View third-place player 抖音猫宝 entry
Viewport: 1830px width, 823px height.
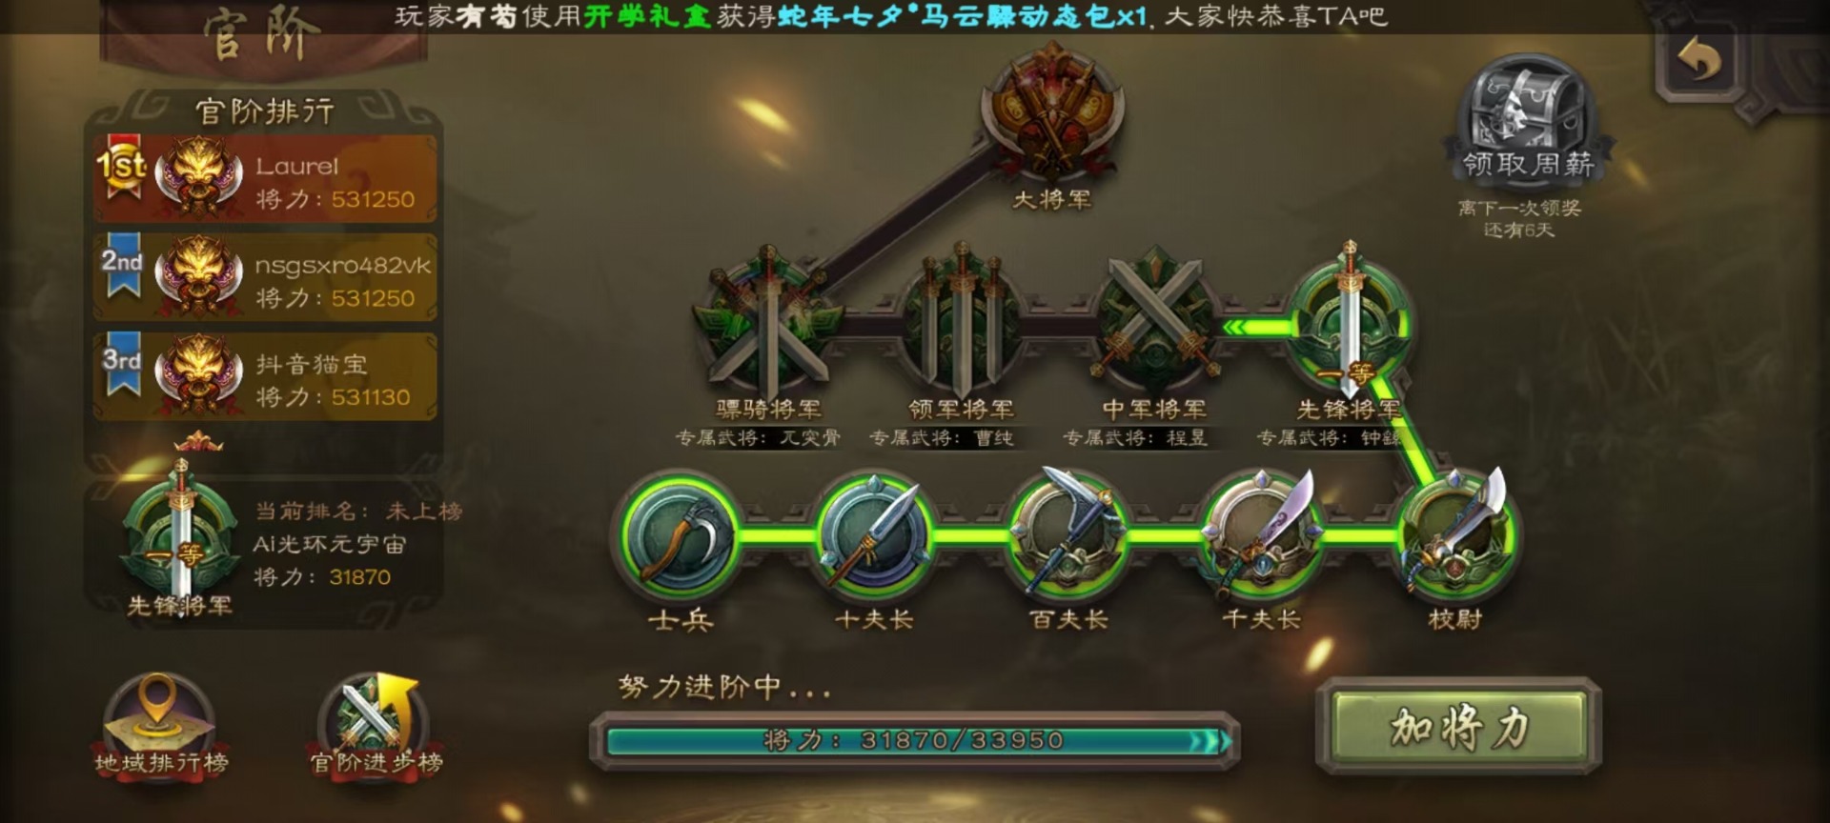pyautogui.click(x=265, y=376)
